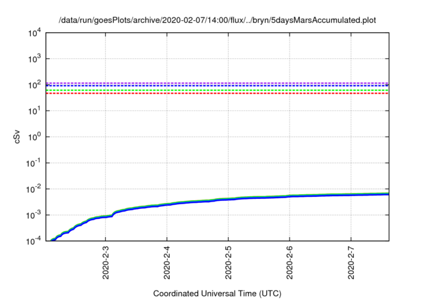This screenshot has height=300, width=429.
Task: Click the red dashed threshold line
Action: (x=217, y=94)
